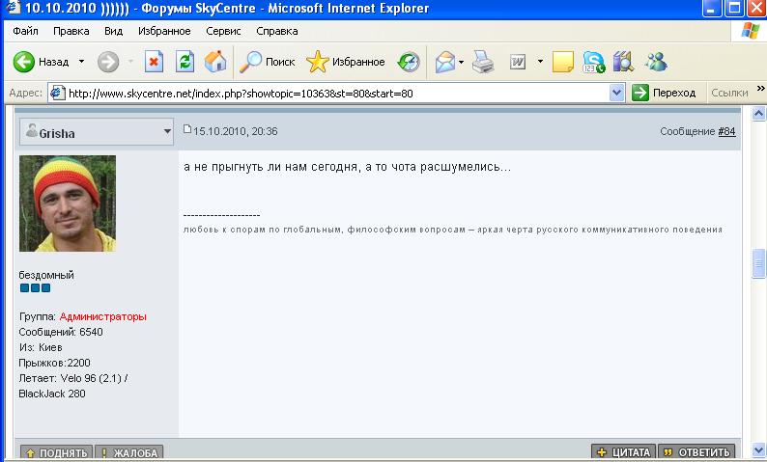The image size is (767, 462).
Task: Maximize the Internet Explorer window
Action: click(735, 8)
